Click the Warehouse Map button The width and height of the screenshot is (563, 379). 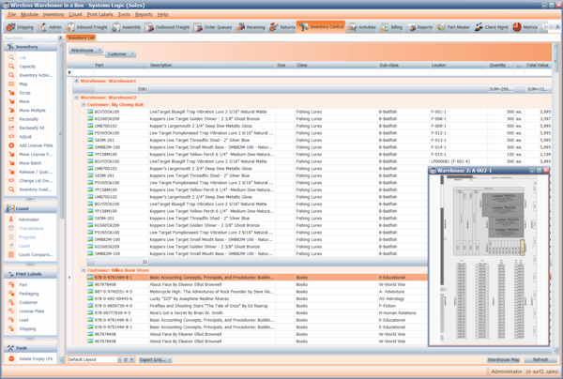point(503,359)
